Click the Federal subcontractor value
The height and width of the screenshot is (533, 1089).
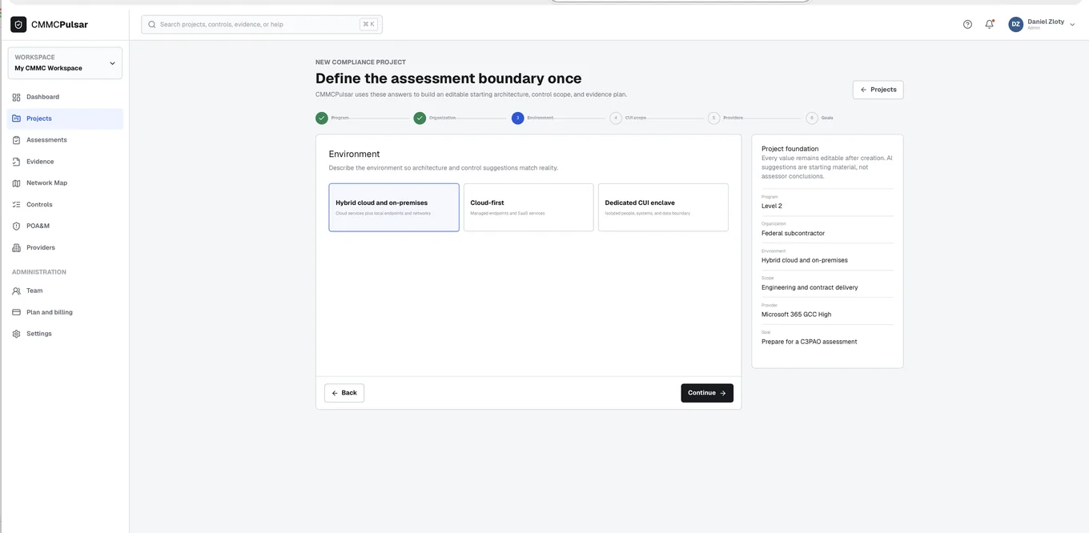tap(793, 234)
